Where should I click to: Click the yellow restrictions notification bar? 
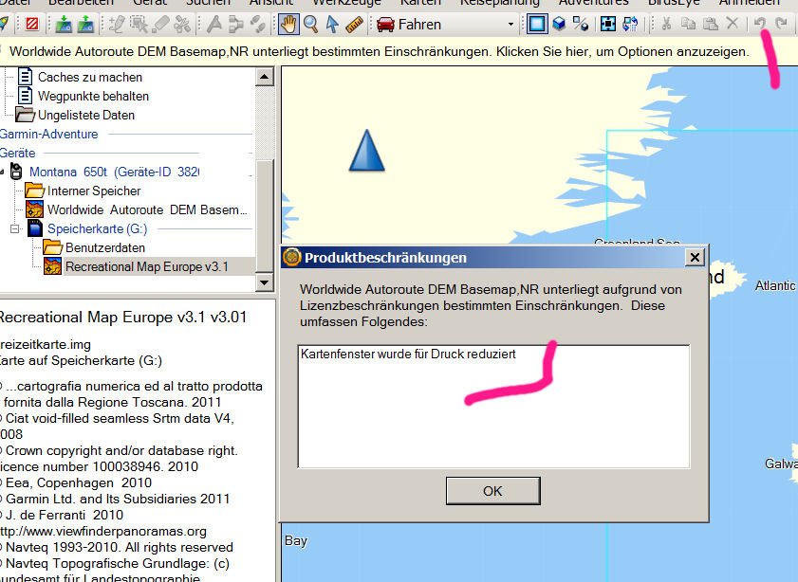coord(380,51)
